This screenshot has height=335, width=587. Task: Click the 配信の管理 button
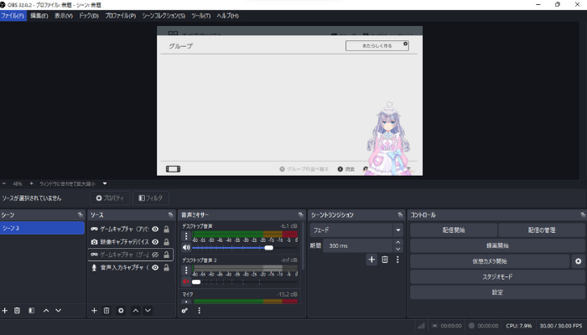(542, 230)
